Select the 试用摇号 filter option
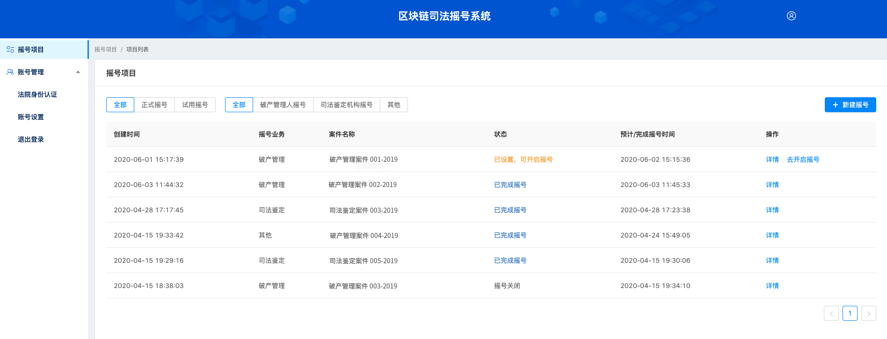This screenshot has height=339, width=887. point(195,105)
